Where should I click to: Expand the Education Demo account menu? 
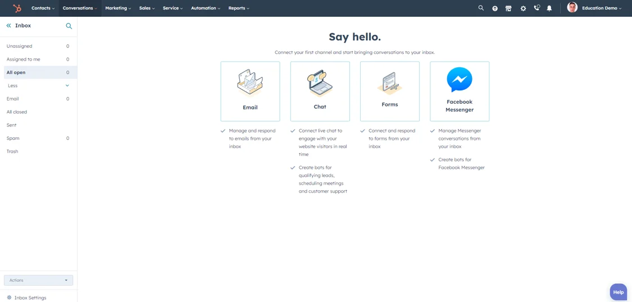[x=602, y=8]
